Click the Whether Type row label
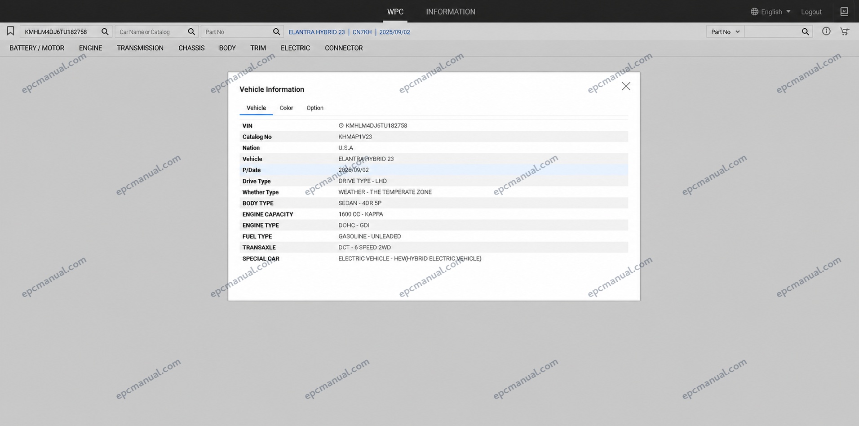Screen dimensions: 859x426 261,192
